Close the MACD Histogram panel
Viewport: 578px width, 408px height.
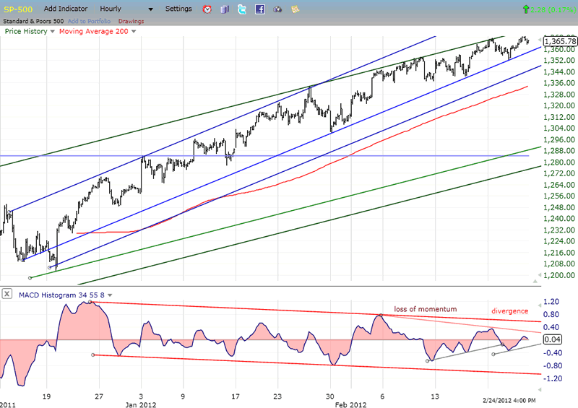7,293
